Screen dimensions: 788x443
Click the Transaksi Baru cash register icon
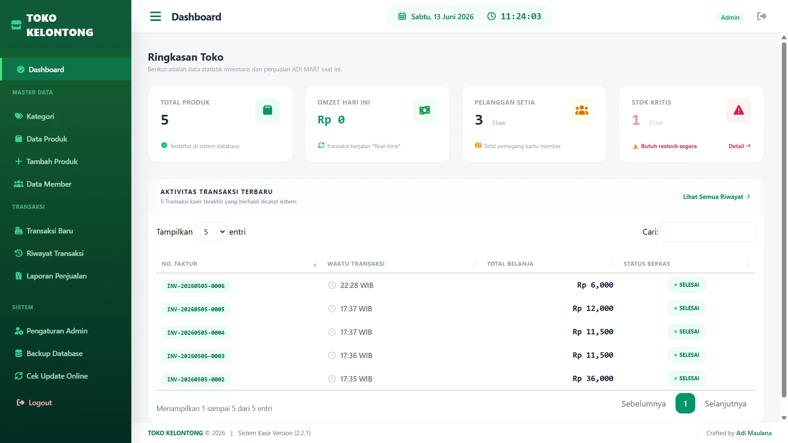[18, 231]
